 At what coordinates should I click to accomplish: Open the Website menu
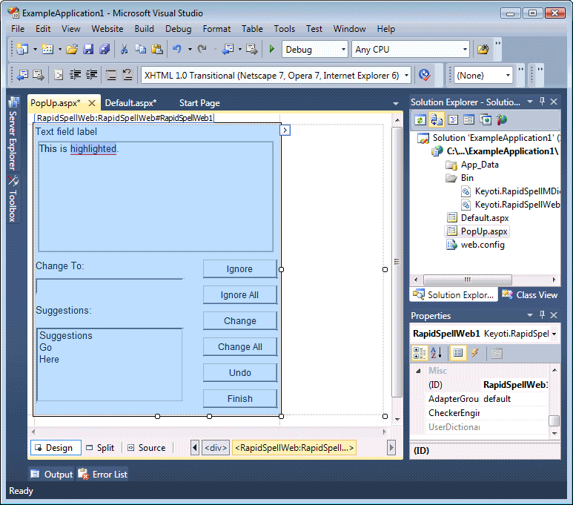tap(107, 29)
